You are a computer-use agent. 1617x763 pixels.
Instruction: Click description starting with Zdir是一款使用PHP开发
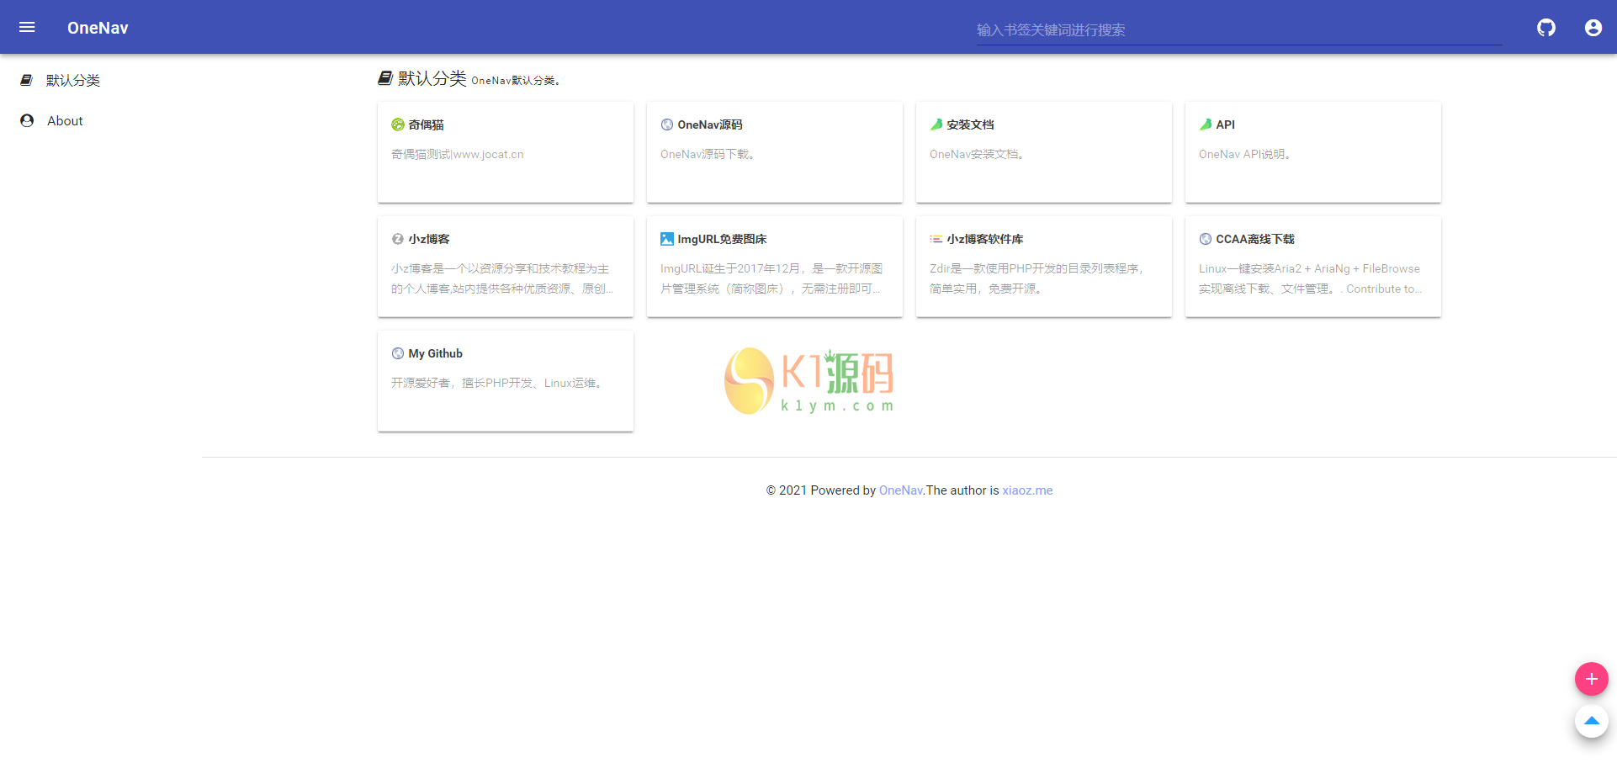pos(1037,278)
